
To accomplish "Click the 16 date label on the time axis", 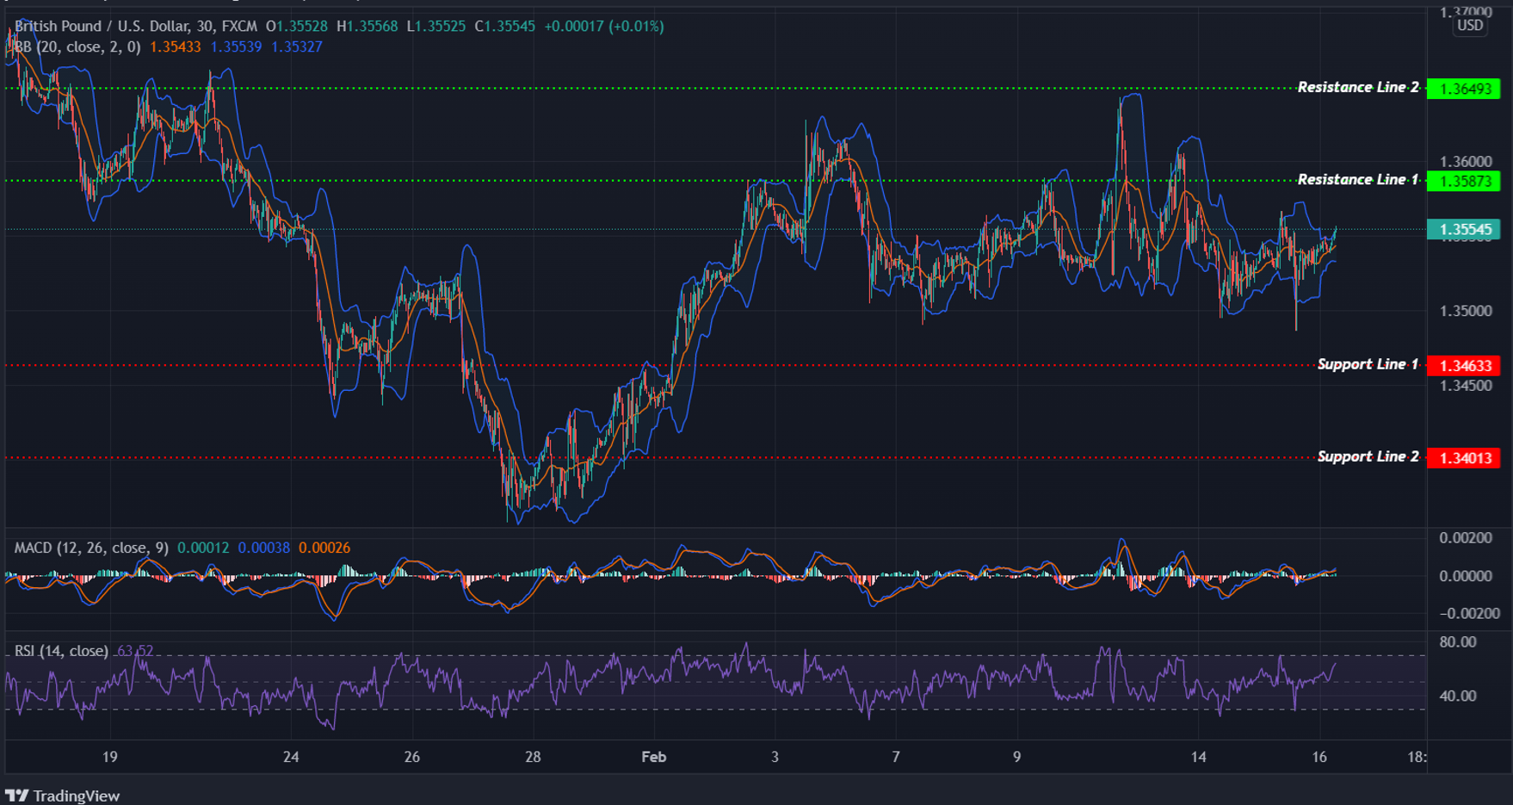I will (1318, 758).
